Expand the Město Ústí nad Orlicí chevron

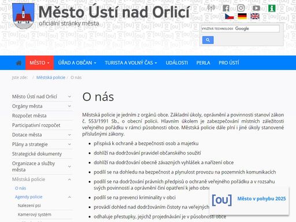tap(69, 97)
